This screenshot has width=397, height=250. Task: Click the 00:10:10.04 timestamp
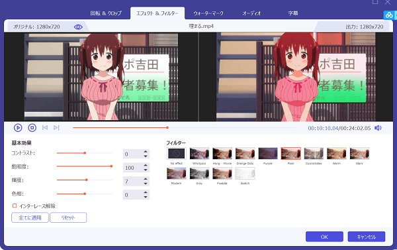[x=323, y=128]
